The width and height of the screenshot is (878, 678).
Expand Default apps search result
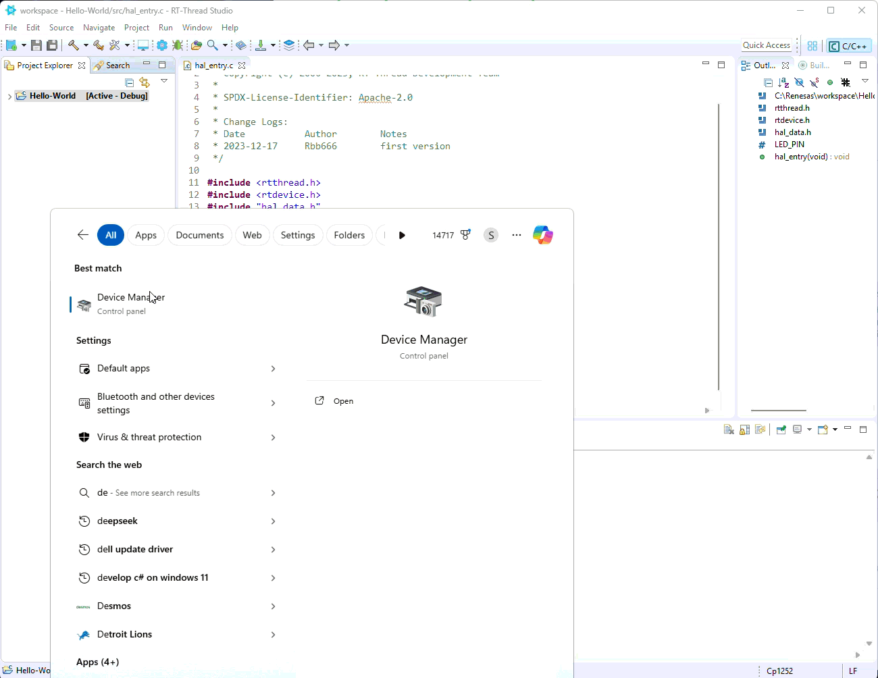(273, 369)
